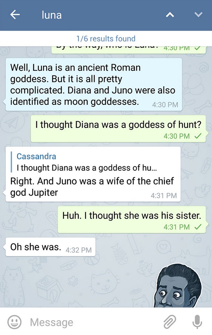Focus the Message input field
This screenshot has height=335, width=212.
coord(94,322)
